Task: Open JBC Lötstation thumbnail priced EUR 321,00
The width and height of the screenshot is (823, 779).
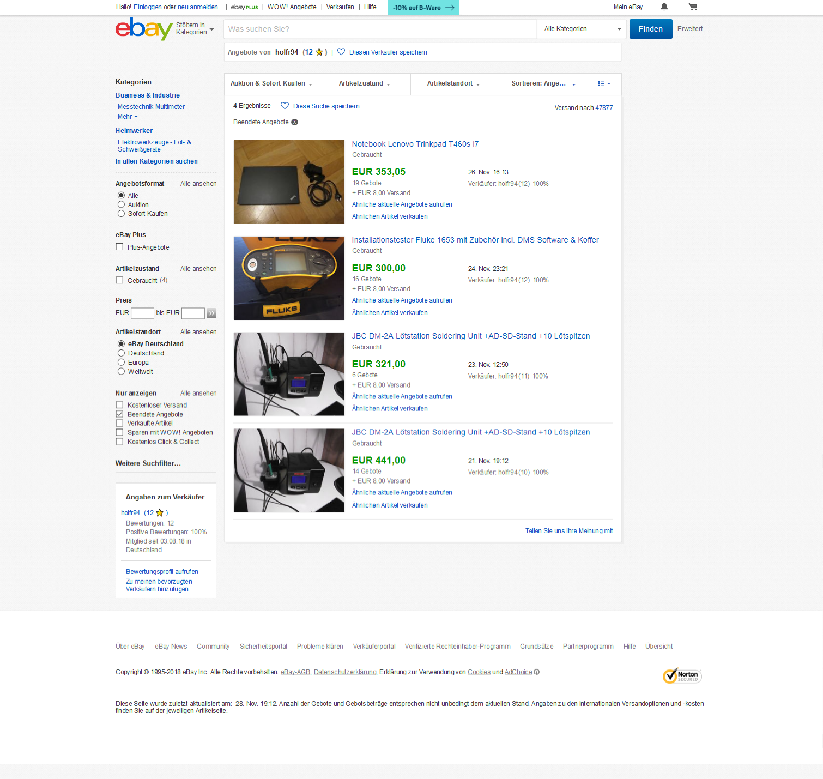Action: pyautogui.click(x=289, y=374)
